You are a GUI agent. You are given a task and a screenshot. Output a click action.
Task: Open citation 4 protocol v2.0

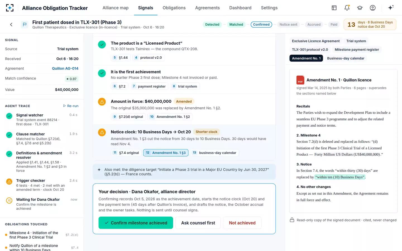pos(148,58)
